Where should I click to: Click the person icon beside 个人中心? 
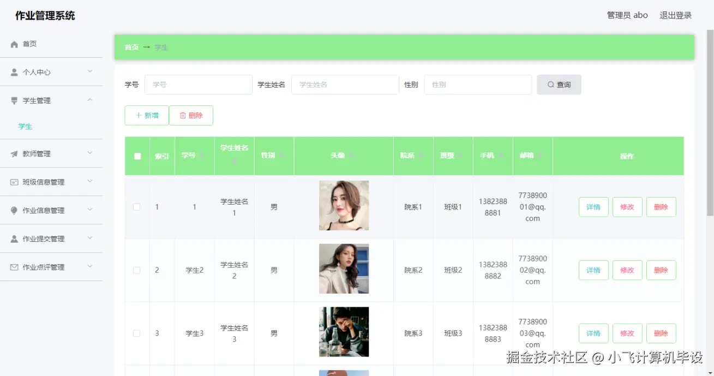pos(14,72)
